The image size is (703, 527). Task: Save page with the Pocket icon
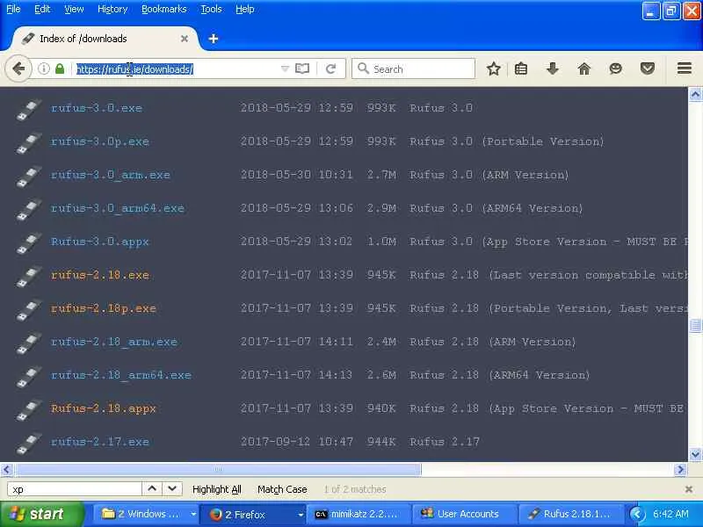647,69
